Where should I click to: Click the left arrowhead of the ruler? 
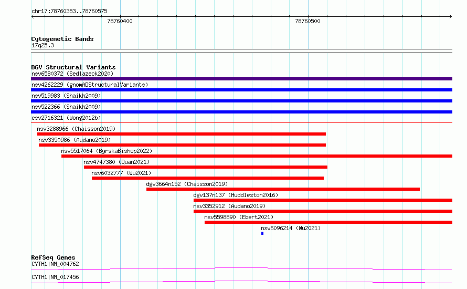[33, 17]
